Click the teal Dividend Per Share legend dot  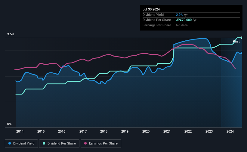point(44,143)
